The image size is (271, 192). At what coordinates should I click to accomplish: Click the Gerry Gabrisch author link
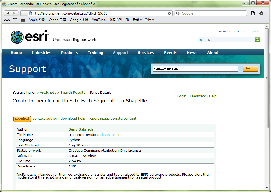[x=80, y=129]
